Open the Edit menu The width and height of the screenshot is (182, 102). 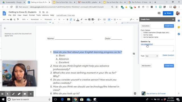point(15,15)
